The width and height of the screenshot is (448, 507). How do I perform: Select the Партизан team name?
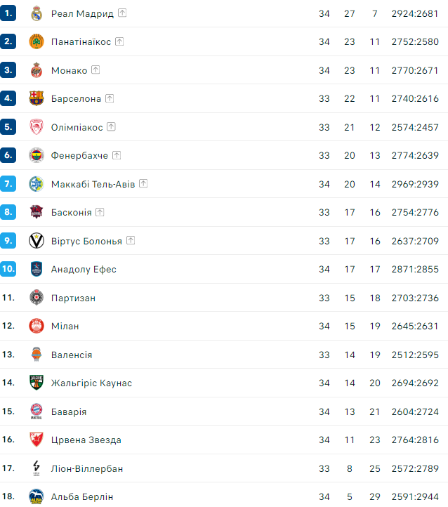[73, 298]
